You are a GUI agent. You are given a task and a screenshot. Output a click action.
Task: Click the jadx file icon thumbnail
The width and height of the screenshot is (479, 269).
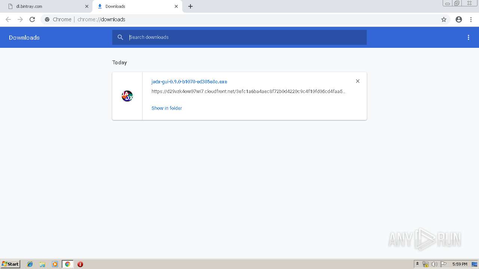[127, 96]
